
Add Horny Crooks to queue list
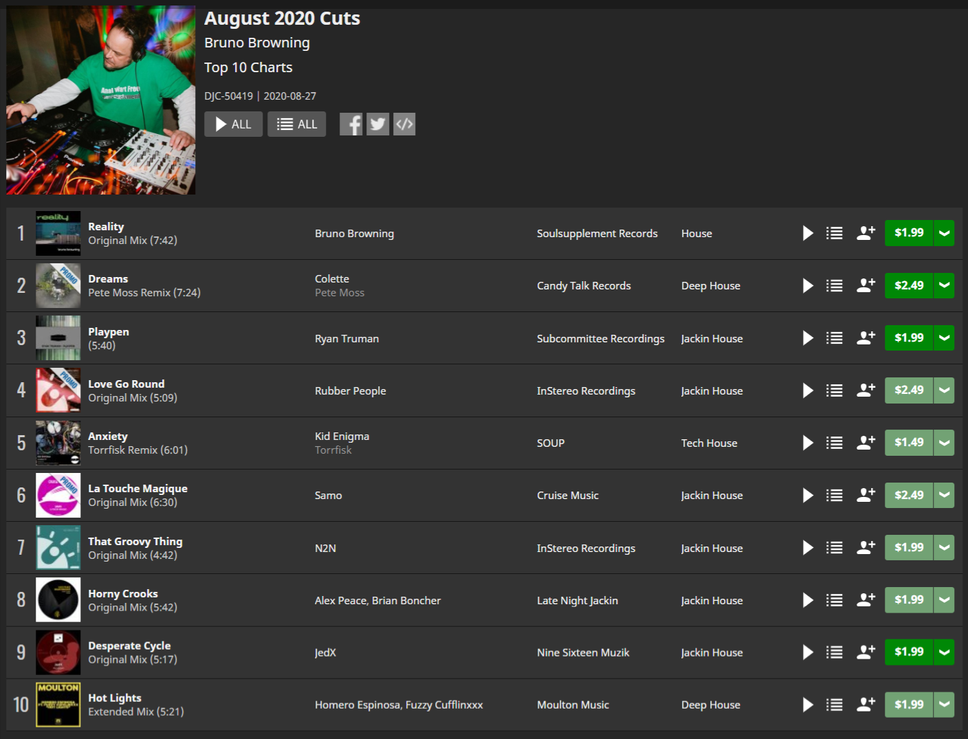(835, 600)
